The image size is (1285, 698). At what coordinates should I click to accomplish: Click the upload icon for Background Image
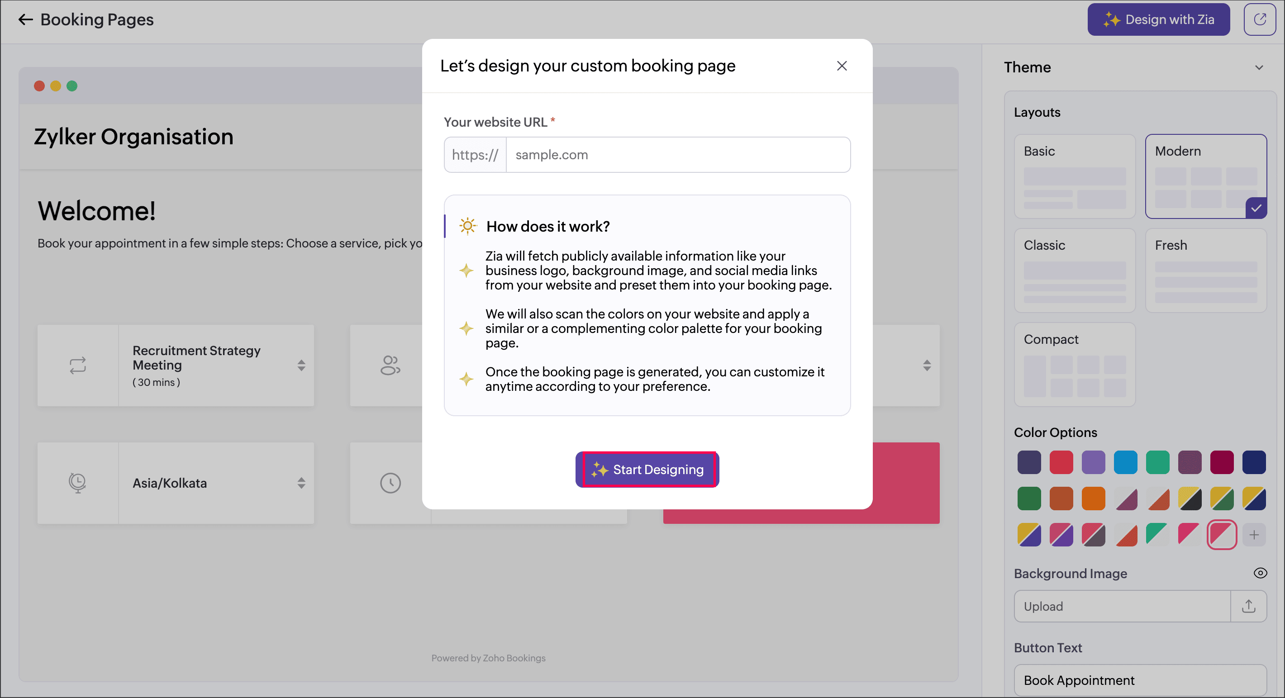[x=1248, y=606]
